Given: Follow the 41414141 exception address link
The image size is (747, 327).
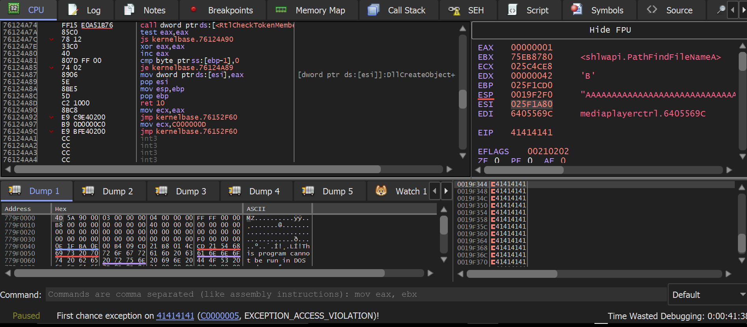Looking at the screenshot, I should tap(175, 316).
